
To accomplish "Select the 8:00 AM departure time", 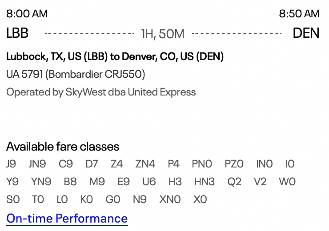I will pos(27,14).
